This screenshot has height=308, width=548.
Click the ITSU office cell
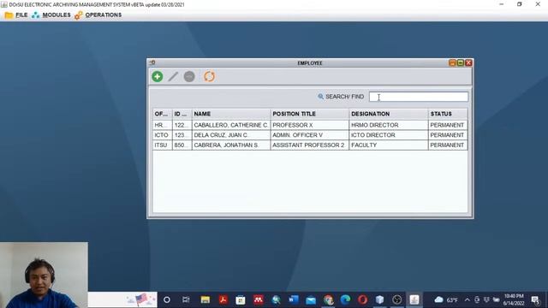pyautogui.click(x=162, y=145)
